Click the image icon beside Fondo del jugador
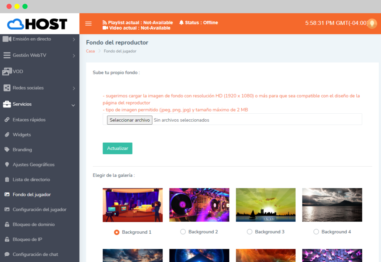Screen dimensions: 381x262 7,195
